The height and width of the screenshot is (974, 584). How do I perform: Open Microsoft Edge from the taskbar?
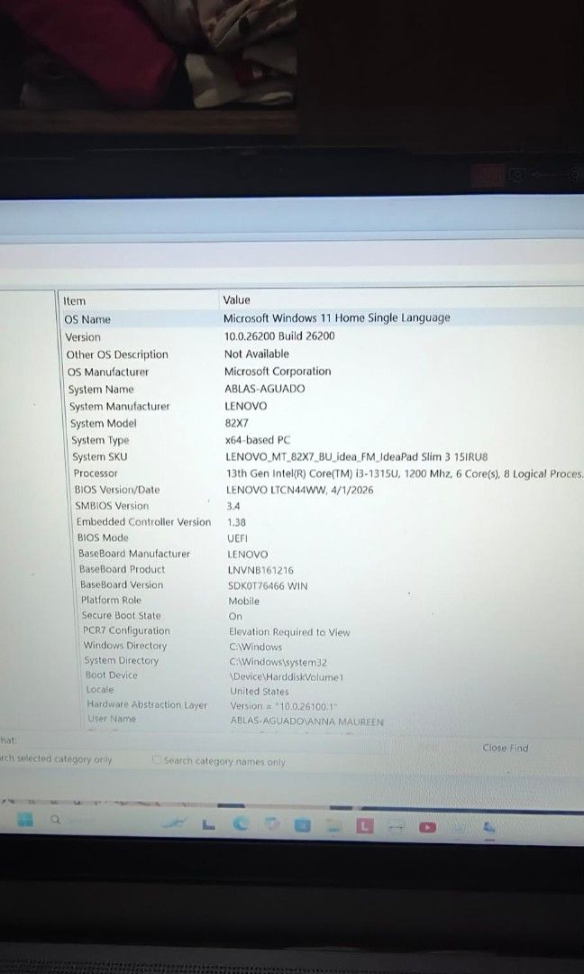click(240, 823)
